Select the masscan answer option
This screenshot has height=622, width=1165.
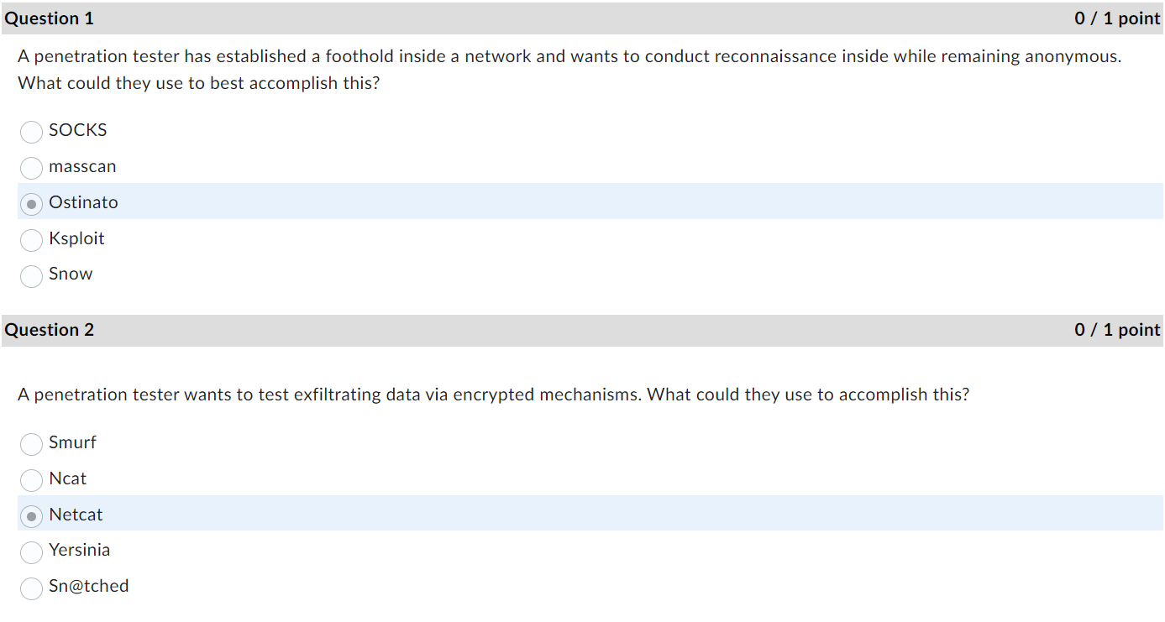click(31, 168)
